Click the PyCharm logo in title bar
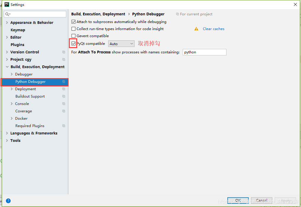The width and height of the screenshot is (301, 207). [7, 4]
